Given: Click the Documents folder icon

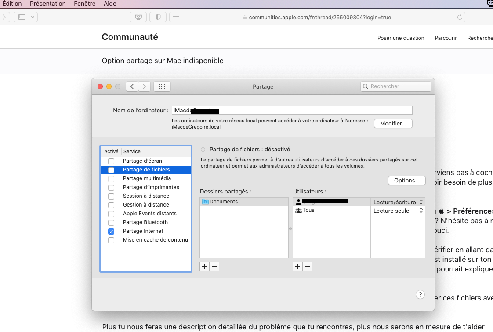Looking at the screenshot, I should [205, 201].
